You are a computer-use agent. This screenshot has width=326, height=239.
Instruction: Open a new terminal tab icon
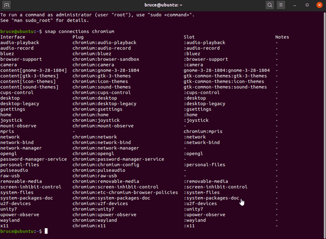(x=7, y=5)
